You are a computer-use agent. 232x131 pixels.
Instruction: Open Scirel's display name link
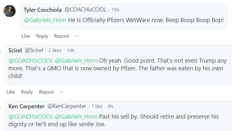[15, 50]
